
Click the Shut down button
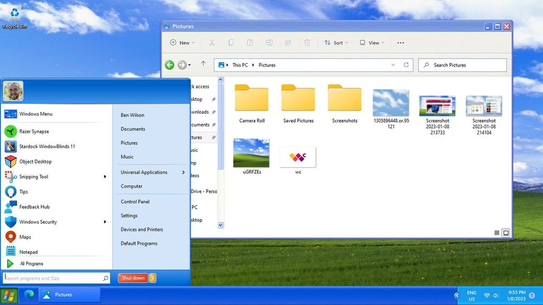[133, 278]
